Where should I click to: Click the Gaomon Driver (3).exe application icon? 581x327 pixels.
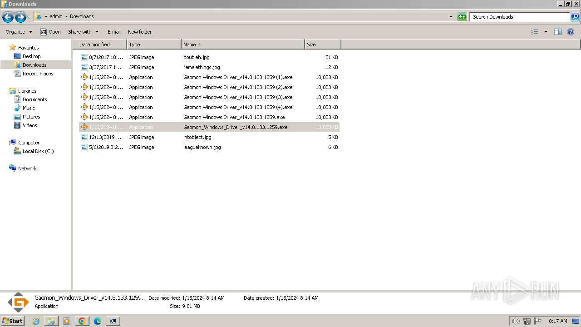pos(84,97)
